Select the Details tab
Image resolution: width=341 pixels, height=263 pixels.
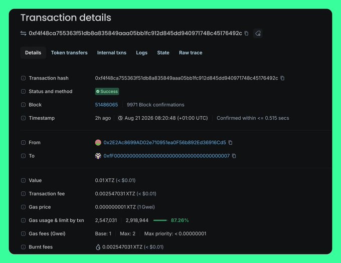[33, 53]
